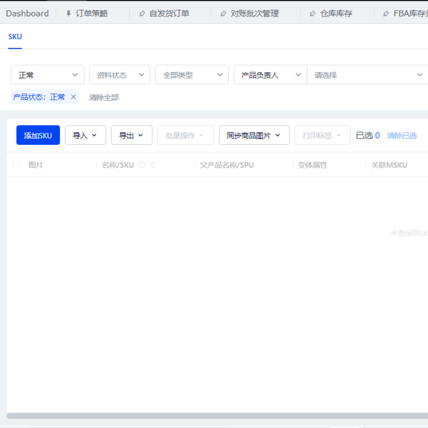The width and height of the screenshot is (428, 428).
Task: Click help question icon next to 名称/SKU
Action: click(x=141, y=165)
